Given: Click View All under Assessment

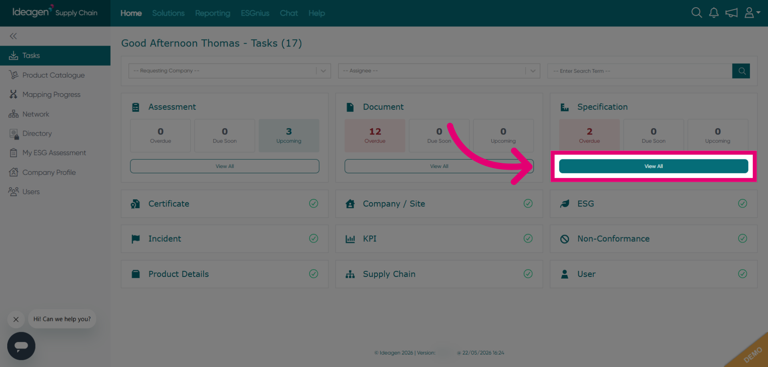Looking at the screenshot, I should pos(225,166).
